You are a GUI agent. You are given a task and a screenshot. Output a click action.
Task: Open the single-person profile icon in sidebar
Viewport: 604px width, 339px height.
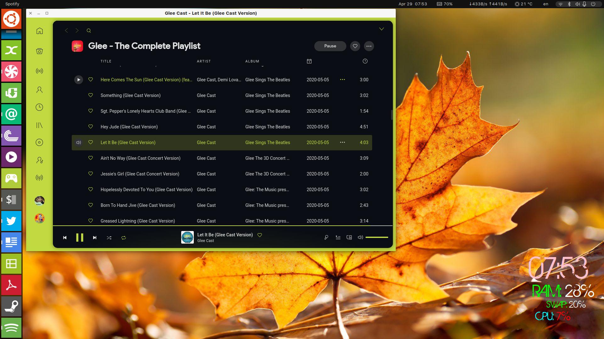[x=39, y=90]
